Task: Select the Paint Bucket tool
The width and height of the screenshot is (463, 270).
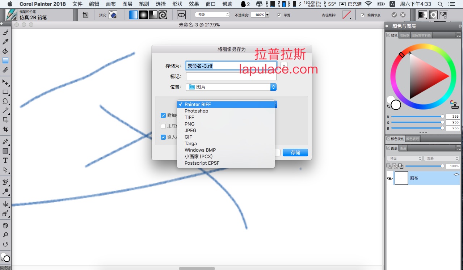Action: click(x=5, y=51)
